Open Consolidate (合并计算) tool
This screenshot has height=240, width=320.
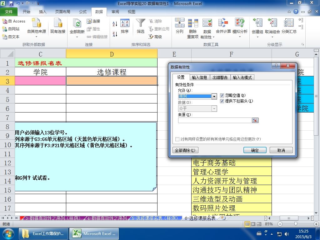[223, 26]
